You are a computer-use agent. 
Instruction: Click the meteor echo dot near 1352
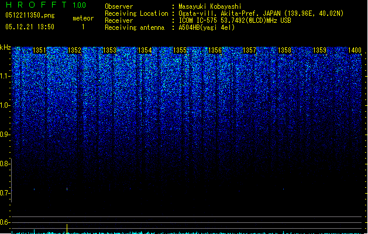pyautogui.click(x=67, y=189)
